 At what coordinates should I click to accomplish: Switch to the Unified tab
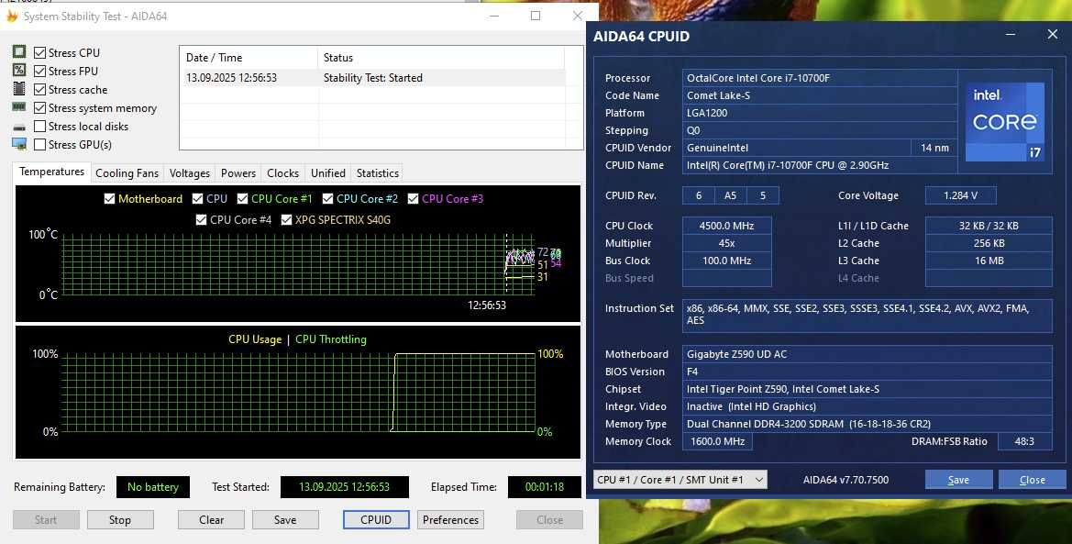[328, 173]
